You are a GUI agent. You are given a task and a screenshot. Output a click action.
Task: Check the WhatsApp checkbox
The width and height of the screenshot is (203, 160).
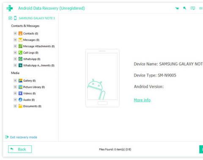(x=15, y=59)
